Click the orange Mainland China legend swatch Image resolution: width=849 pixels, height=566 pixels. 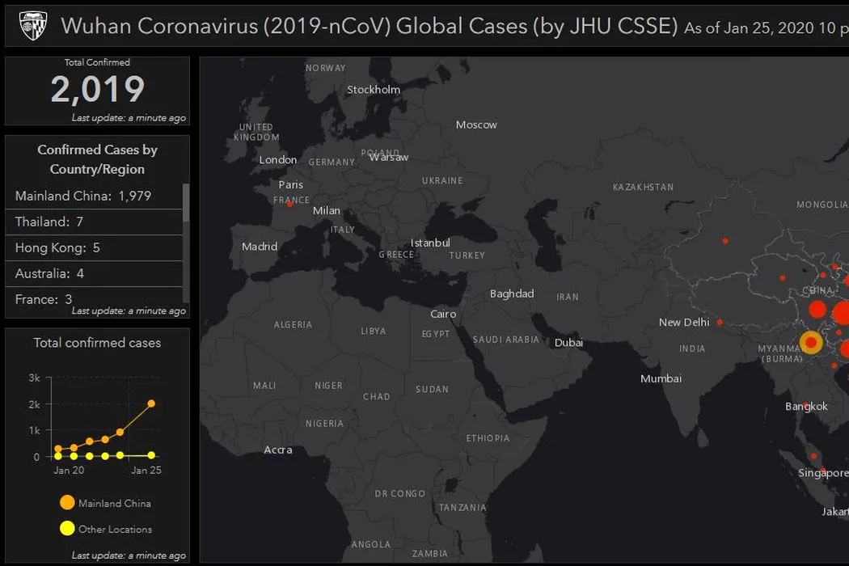[67, 503]
